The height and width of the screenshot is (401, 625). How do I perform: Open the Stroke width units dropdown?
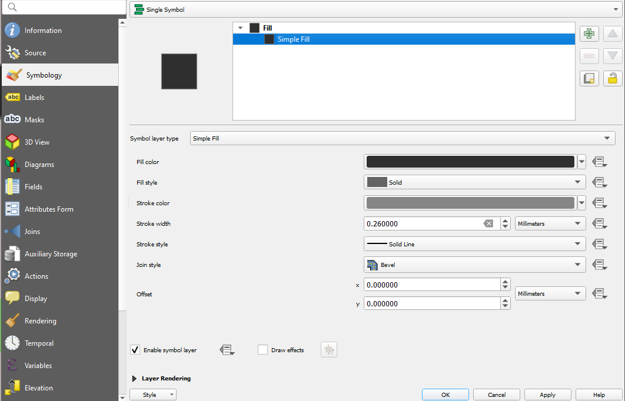click(x=550, y=223)
